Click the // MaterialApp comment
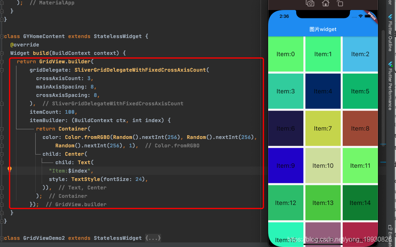This screenshot has height=247, width=396. point(52,3)
